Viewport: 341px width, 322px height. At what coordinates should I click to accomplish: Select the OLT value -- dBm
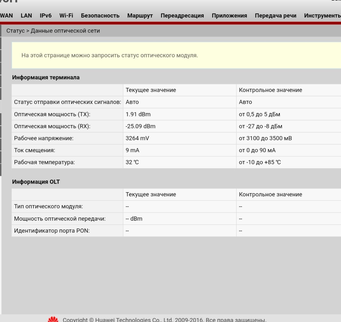click(134, 218)
